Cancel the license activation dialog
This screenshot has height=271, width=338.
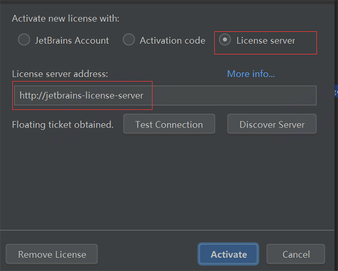click(296, 254)
